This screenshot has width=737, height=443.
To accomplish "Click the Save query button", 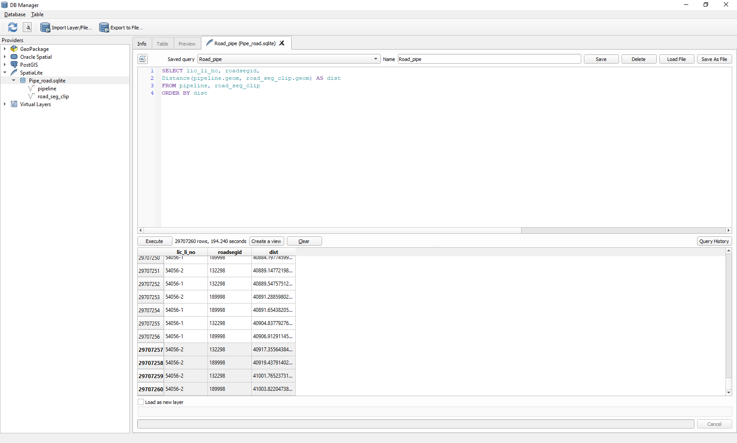I will [x=601, y=59].
